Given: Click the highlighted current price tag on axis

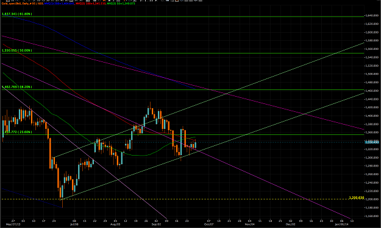Looking at the screenshot, I should [372, 142].
